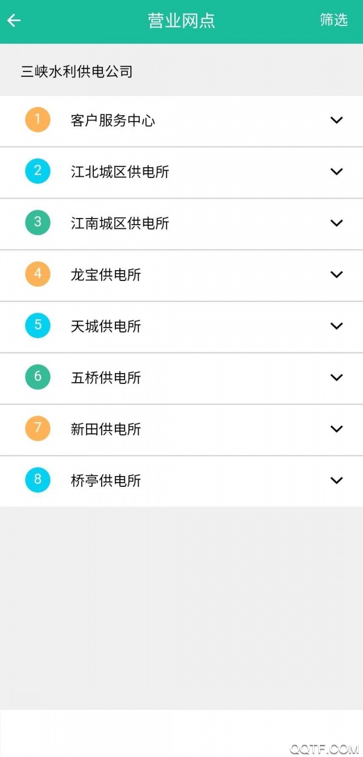Click the orange number 1 badge icon
Screen dimensions: 363x757
(x=37, y=119)
